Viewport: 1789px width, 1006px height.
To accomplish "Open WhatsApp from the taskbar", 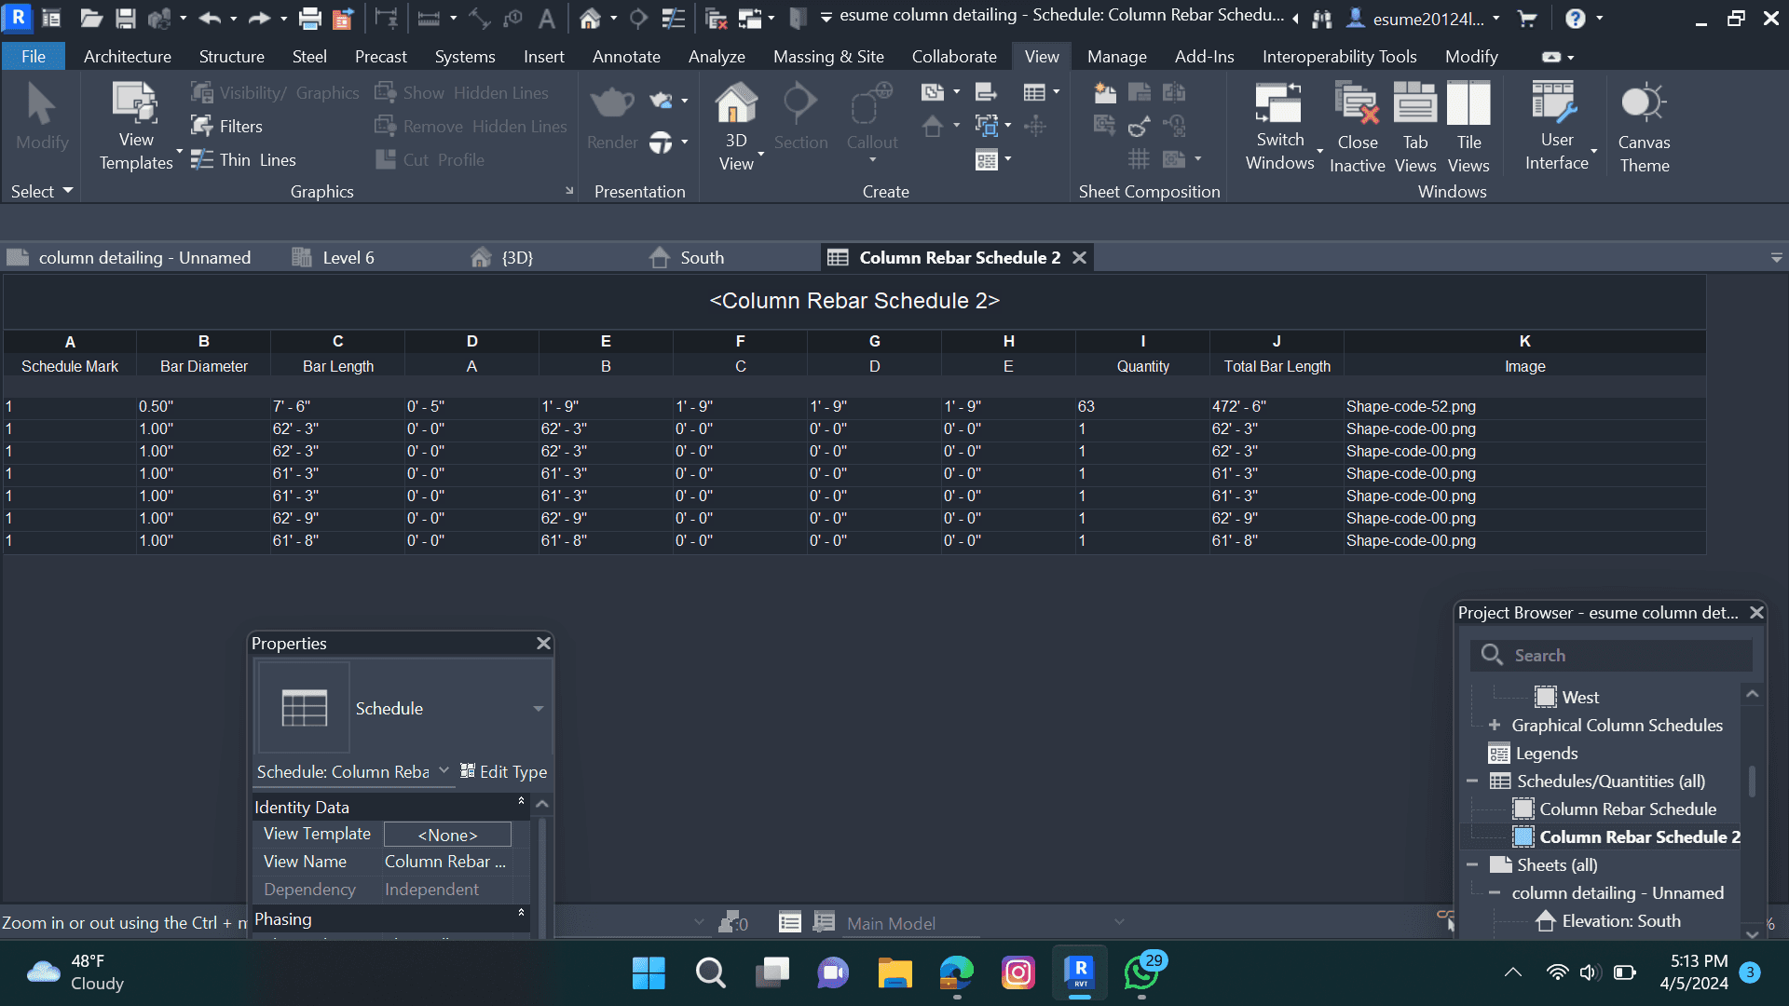I will tap(1141, 973).
